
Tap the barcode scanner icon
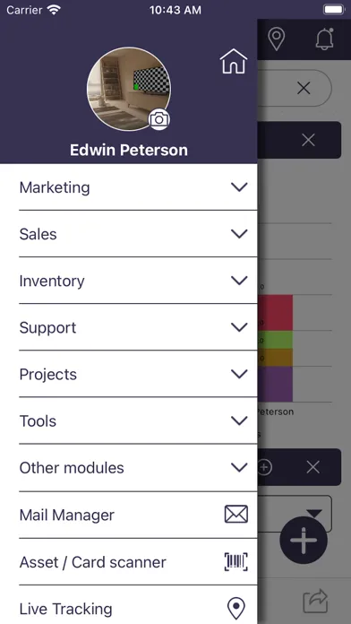pos(236,561)
